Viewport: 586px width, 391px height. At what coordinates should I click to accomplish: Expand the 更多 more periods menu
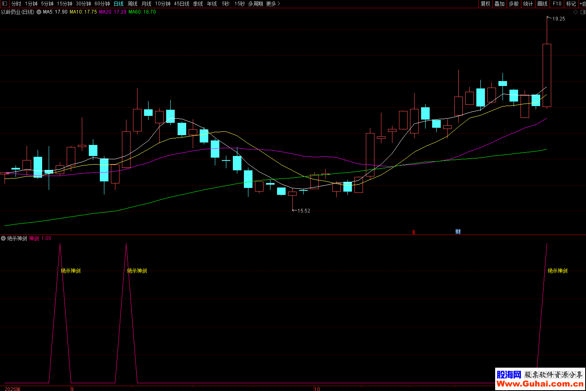tap(273, 4)
